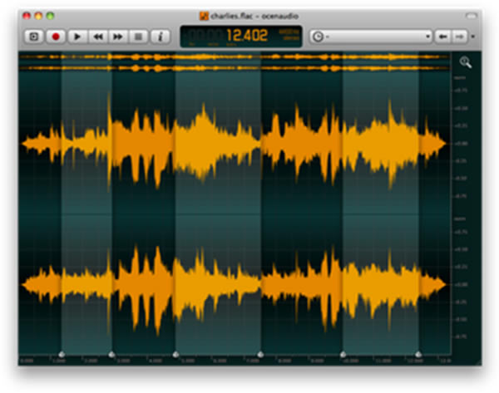Click the waveform overview strip at the top
Screen dimensions: 499x393
click(x=233, y=62)
